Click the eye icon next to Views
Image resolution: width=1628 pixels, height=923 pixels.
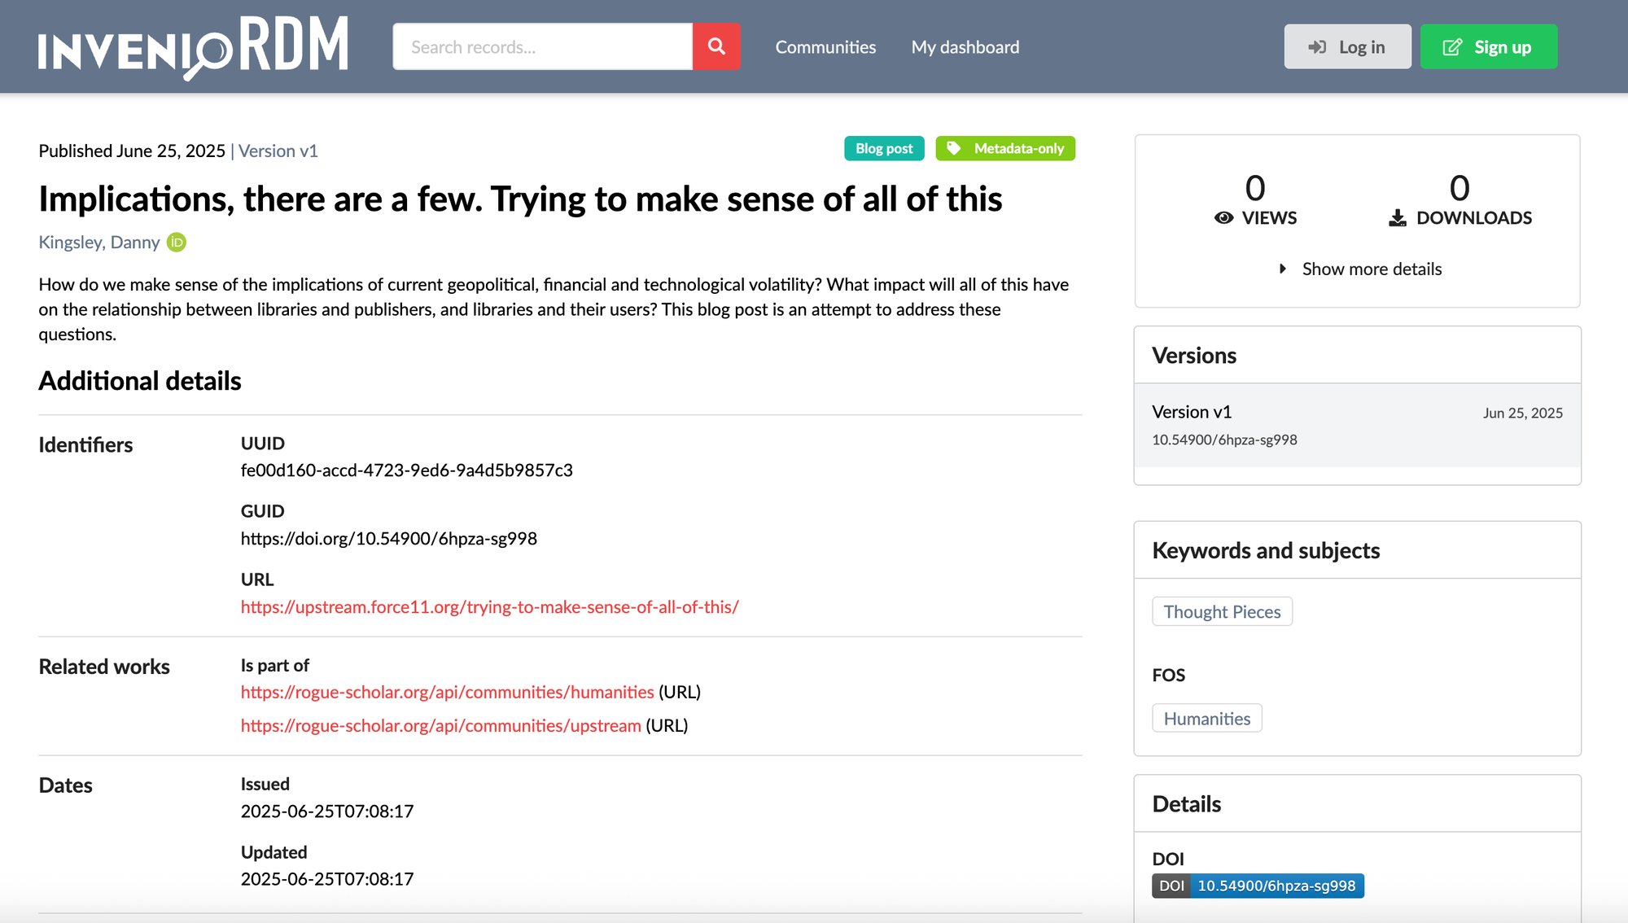pos(1223,218)
